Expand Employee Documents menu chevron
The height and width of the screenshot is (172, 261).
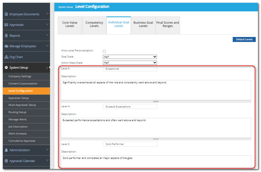pos(47,13)
